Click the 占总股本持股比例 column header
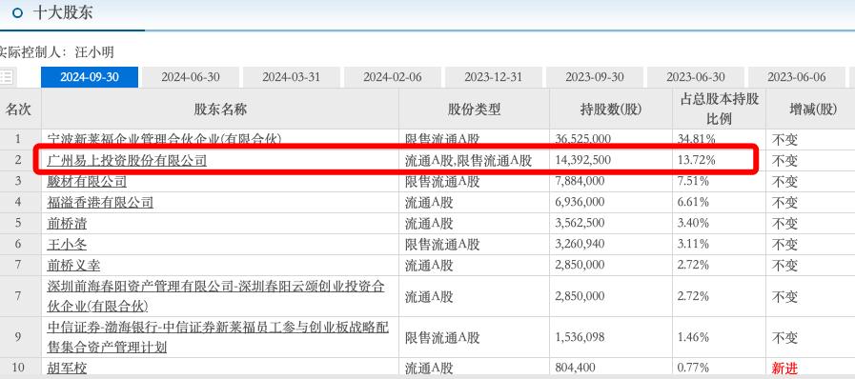 coord(720,109)
